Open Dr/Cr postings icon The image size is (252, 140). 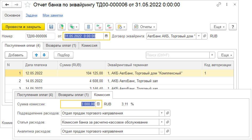[99, 27]
